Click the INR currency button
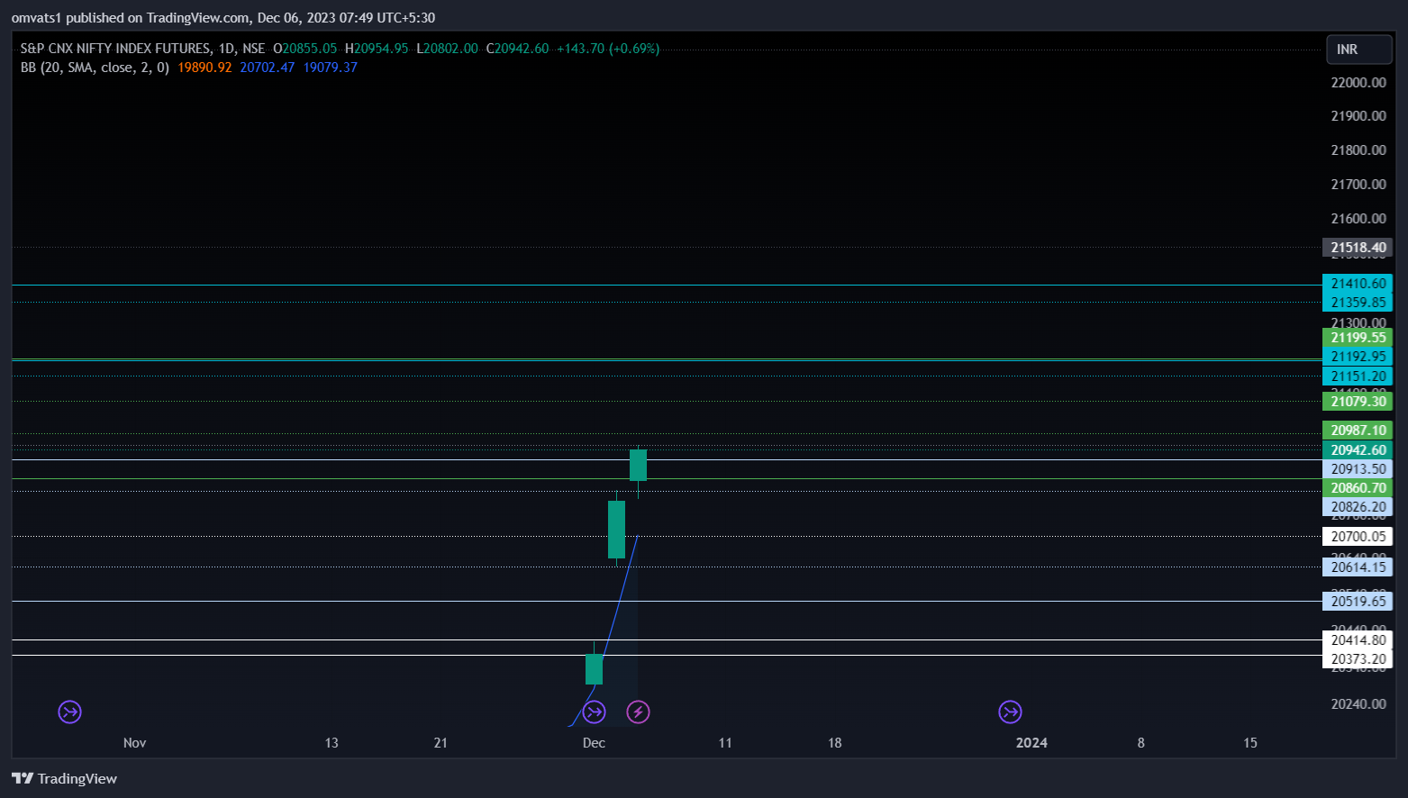The width and height of the screenshot is (1408, 798). coord(1359,50)
